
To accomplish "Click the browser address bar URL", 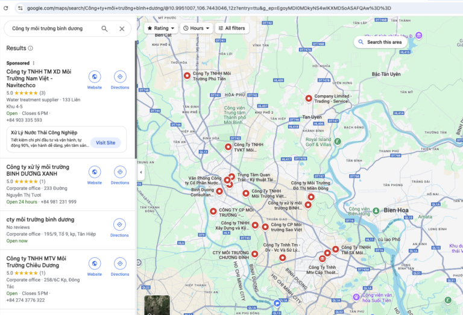I will click(x=209, y=8).
